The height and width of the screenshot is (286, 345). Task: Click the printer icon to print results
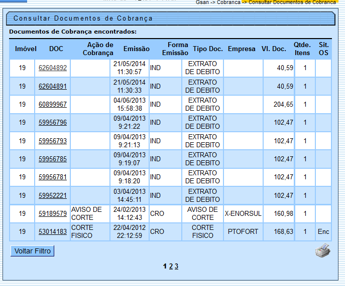pyautogui.click(x=323, y=250)
